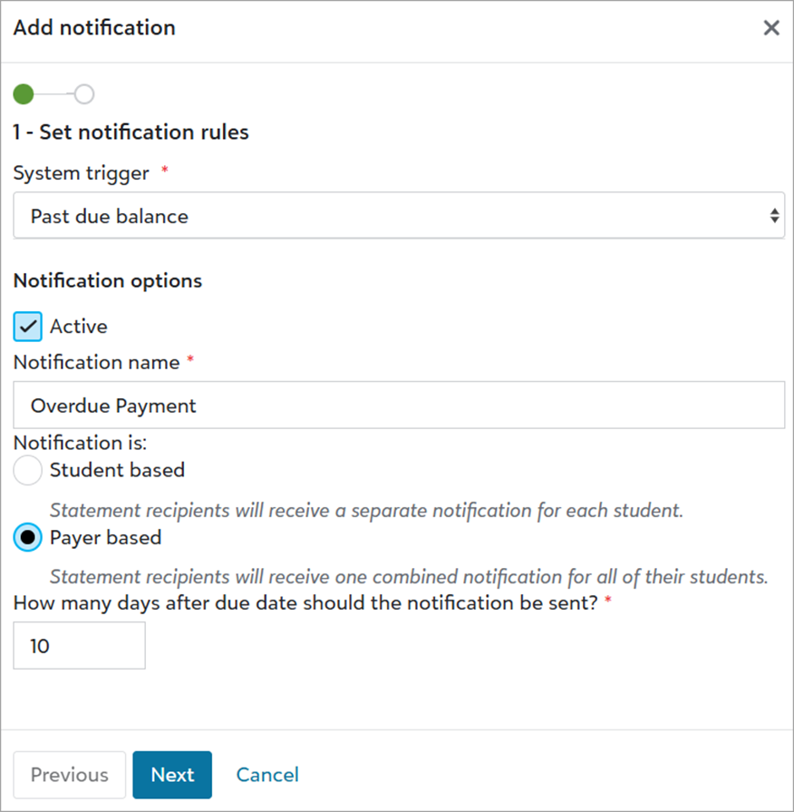Screen dimensions: 794x812
Task: Uncheck the Active checkbox
Action: [28, 327]
